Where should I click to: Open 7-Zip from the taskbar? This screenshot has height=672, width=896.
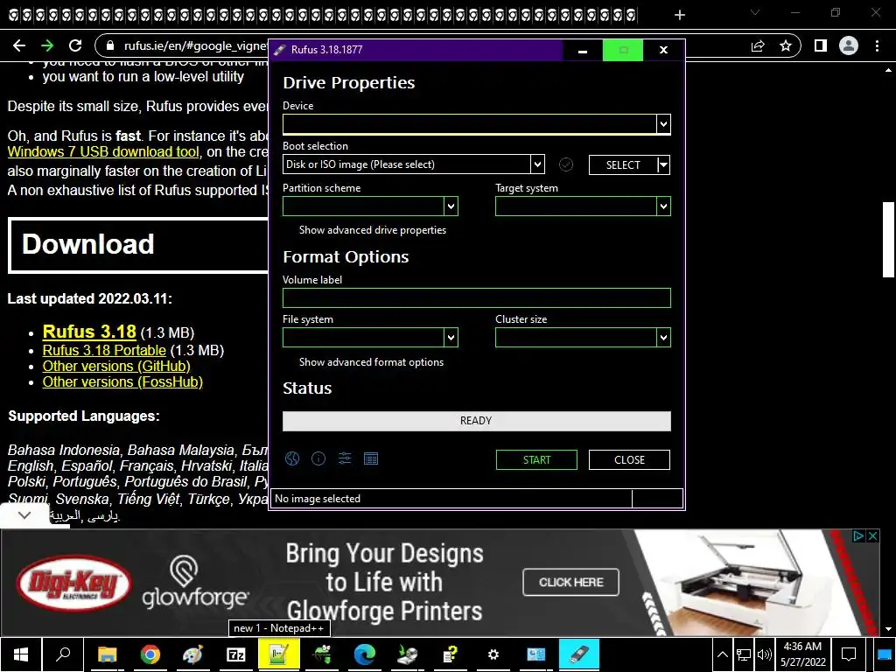[235, 654]
